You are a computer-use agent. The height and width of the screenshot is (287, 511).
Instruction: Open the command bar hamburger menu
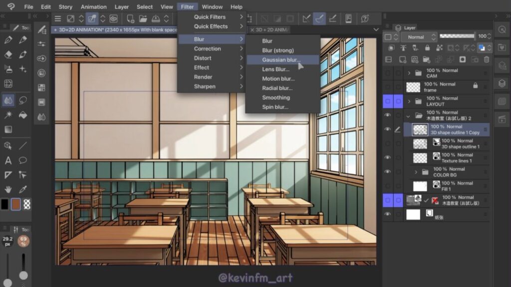pyautogui.click(x=58, y=18)
